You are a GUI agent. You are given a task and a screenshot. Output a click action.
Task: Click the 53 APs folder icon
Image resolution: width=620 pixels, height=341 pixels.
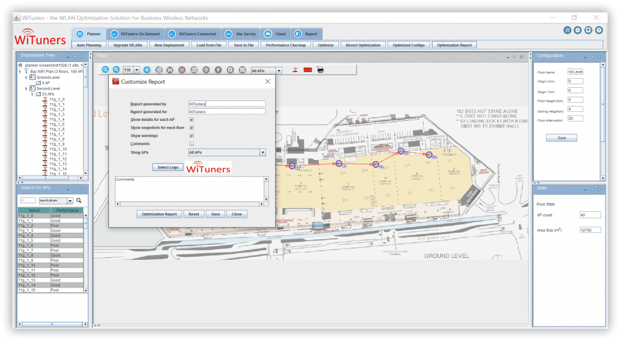39,94
